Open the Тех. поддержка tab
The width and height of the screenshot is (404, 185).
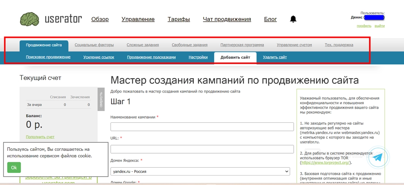tap(339, 45)
